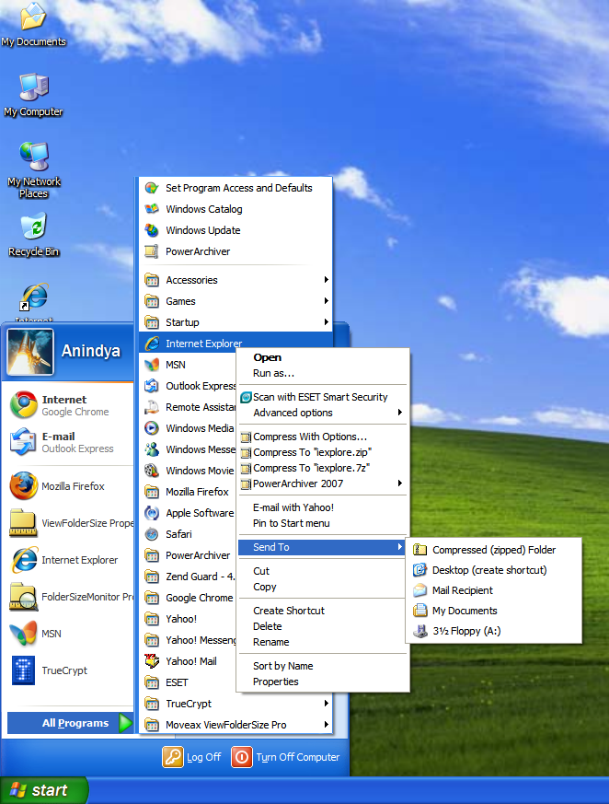Choose Pin to Start menu
Image resolution: width=609 pixels, height=804 pixels.
323,523
